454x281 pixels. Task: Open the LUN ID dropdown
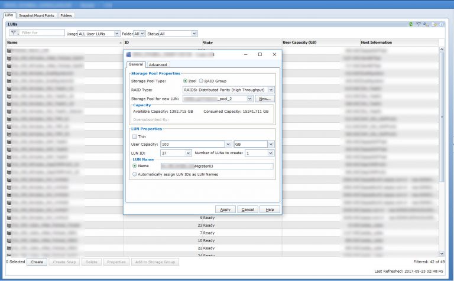pos(188,153)
